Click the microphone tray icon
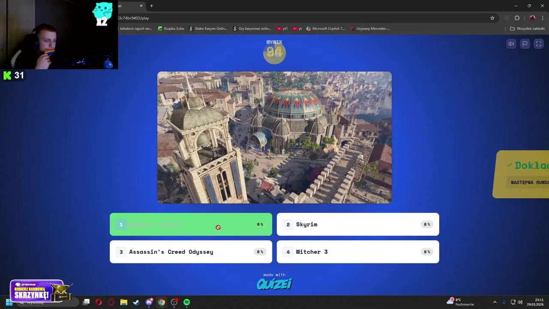 (504, 302)
